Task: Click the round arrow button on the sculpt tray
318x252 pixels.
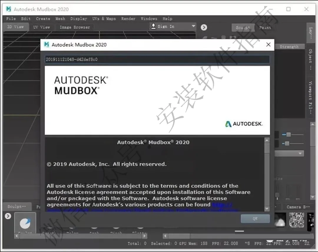Action: (x=8, y=216)
